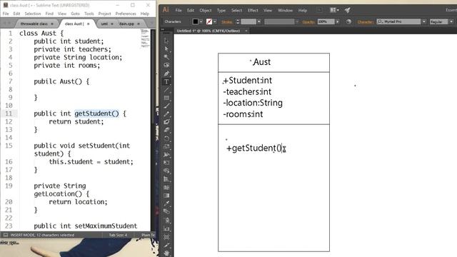Open the stroke color dropdown arrow
Viewport: 457px width, 257px height.
[x=215, y=21]
